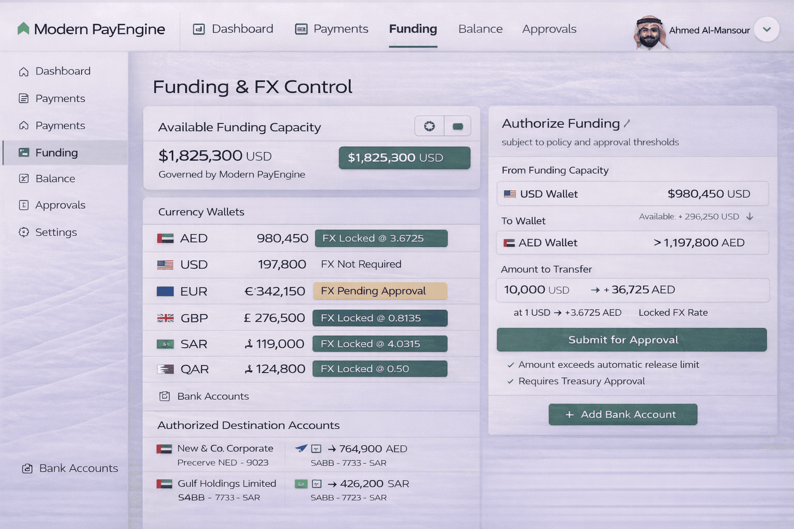
Task: Expand the Available USD down arrow
Action: click(x=750, y=216)
